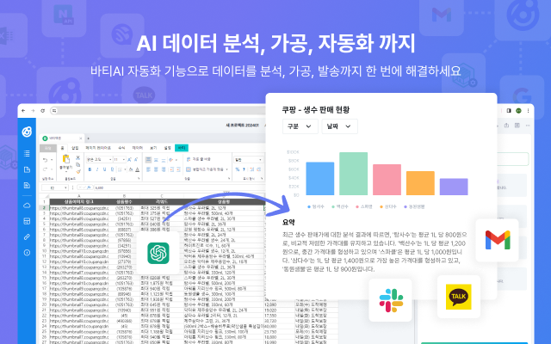Open the cloud icon in the sidebar

coord(27,206)
